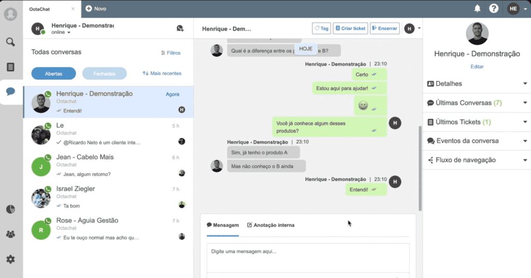Click the 'Estou aqui para ajudar!' message
This screenshot has width=531, height=278.
(x=350, y=88)
